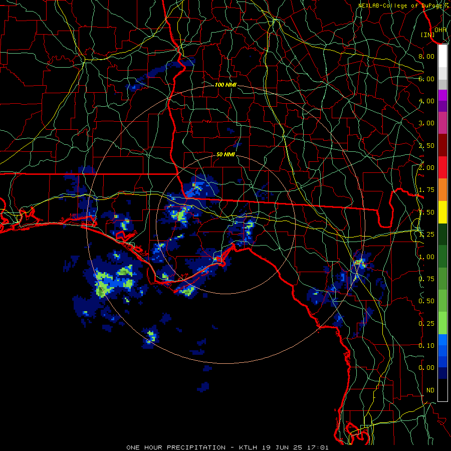Click the '2.00' legend value

click(426, 168)
